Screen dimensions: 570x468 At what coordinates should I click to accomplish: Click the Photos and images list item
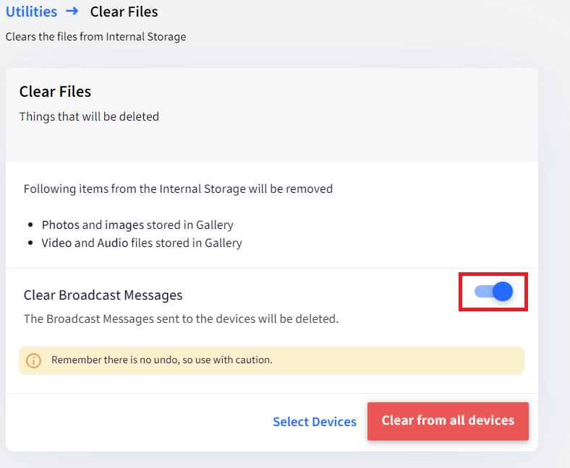click(x=137, y=225)
